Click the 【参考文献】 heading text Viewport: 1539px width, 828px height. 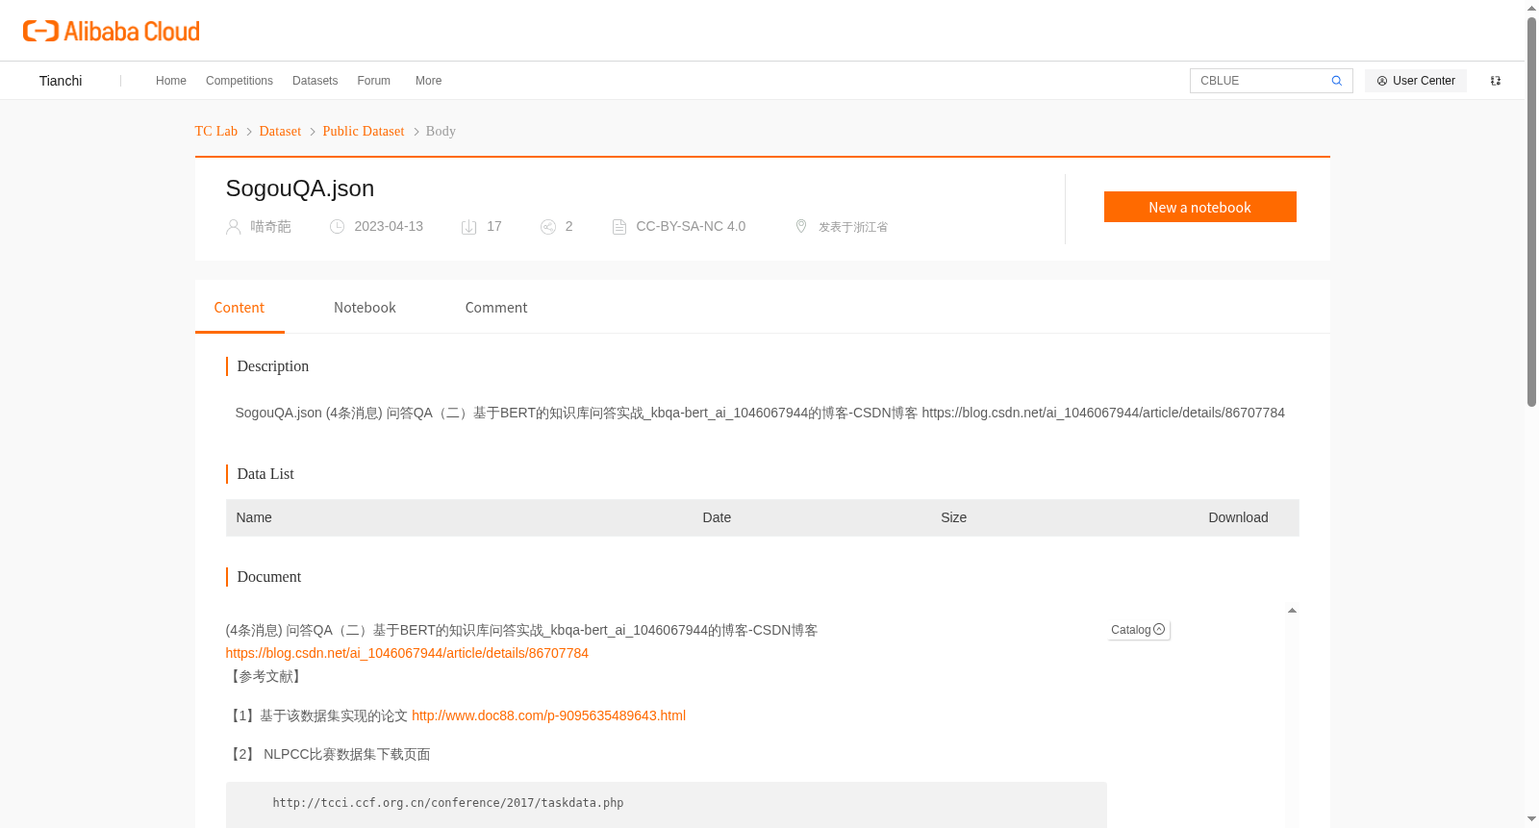pyautogui.click(x=265, y=677)
